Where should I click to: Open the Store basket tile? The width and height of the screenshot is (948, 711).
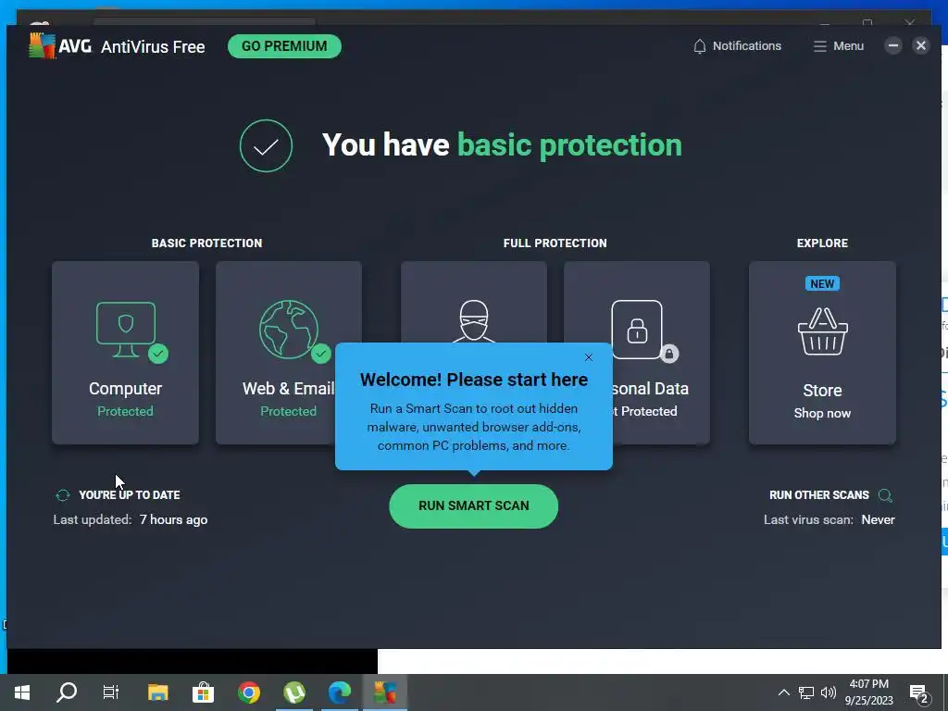pyautogui.click(x=822, y=353)
